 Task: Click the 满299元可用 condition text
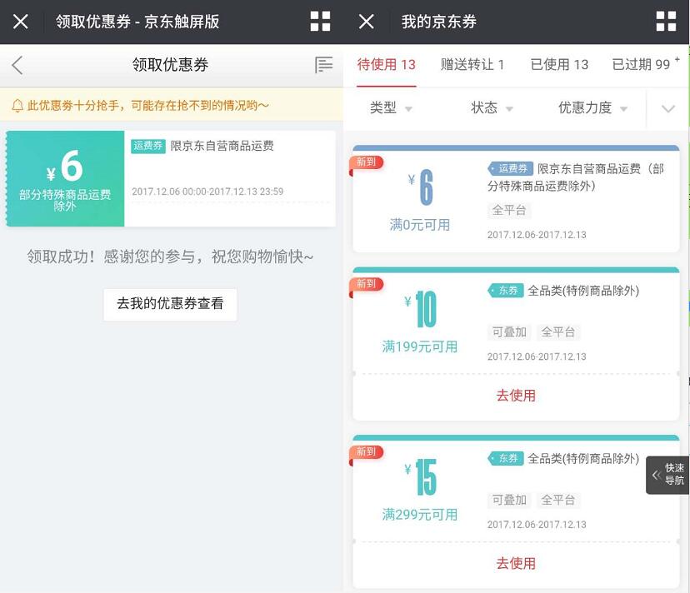pos(420,515)
